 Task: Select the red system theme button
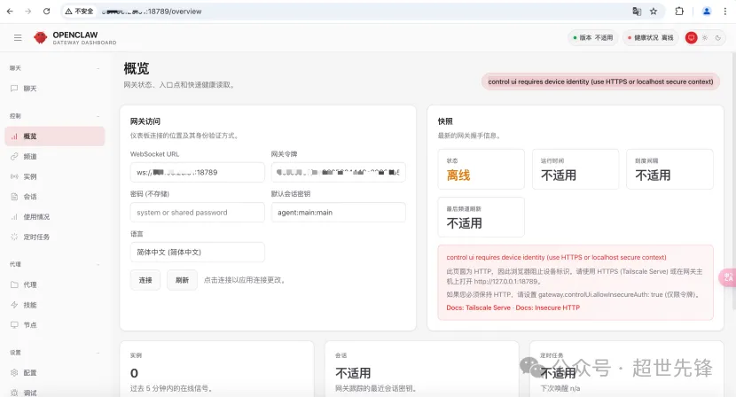click(x=691, y=37)
